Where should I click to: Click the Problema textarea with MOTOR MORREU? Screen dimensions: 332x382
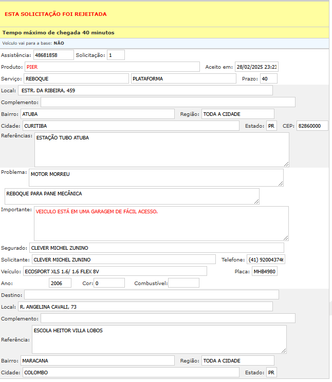[x=156, y=177]
